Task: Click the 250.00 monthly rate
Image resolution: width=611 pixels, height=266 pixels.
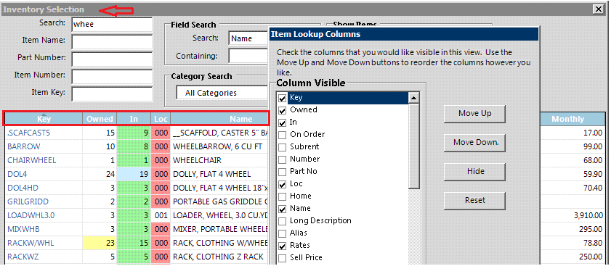Action: [x=591, y=257]
